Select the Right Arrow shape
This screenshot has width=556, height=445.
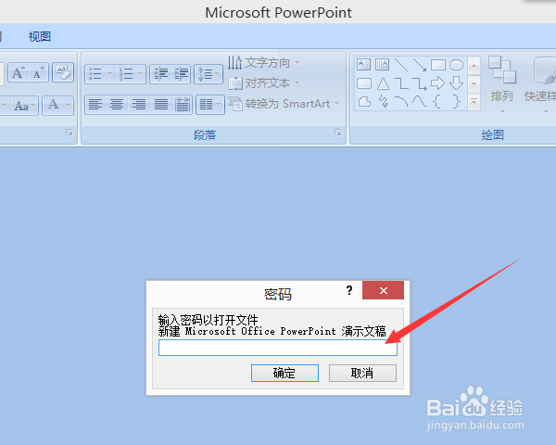tap(438, 83)
